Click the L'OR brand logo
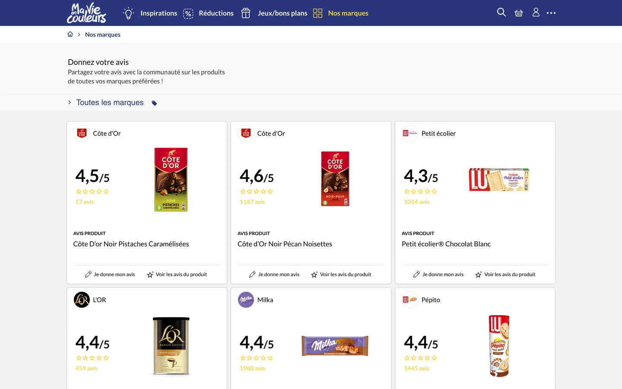The height and width of the screenshot is (389, 622). pos(82,300)
